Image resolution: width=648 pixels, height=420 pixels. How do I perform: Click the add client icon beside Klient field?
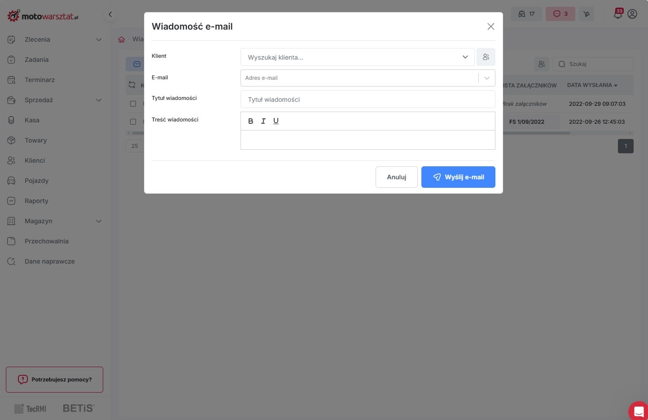pos(486,57)
